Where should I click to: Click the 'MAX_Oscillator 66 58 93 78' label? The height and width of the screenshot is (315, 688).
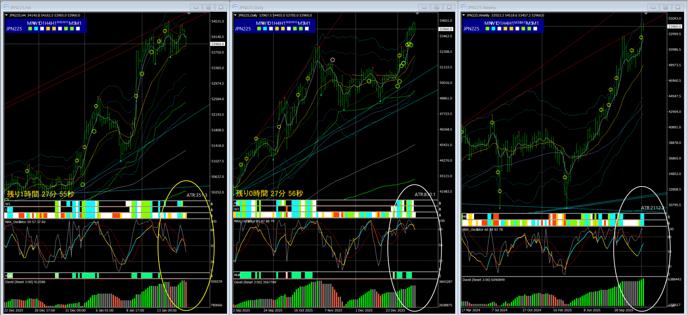tap(482, 230)
